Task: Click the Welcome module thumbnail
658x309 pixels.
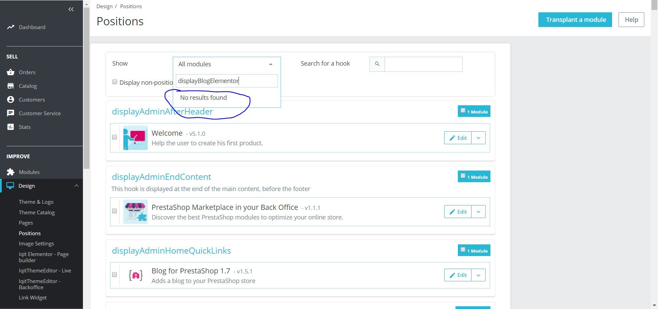Action: point(135,138)
